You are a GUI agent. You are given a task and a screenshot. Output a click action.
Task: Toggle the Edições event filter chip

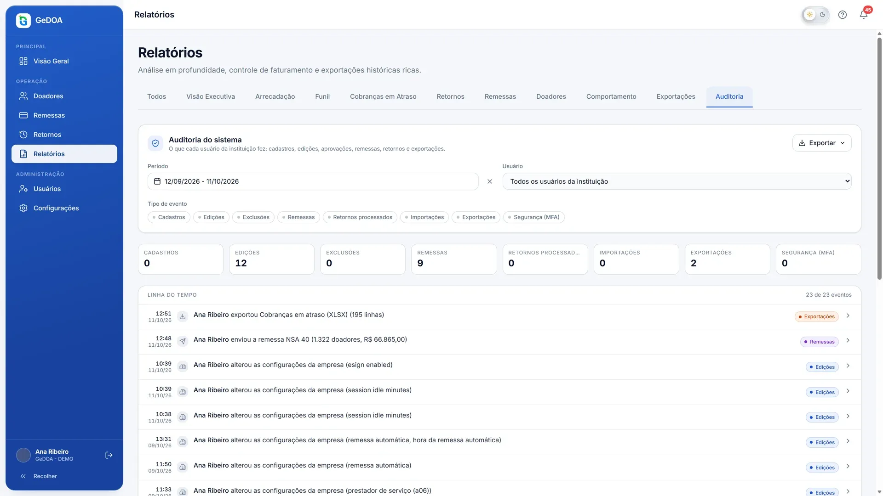(211, 217)
